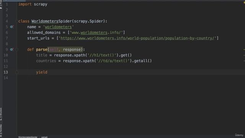The height and width of the screenshot is (138, 245).
Task: Click the 'worldometers' string on line 5
Action: click(58, 27)
